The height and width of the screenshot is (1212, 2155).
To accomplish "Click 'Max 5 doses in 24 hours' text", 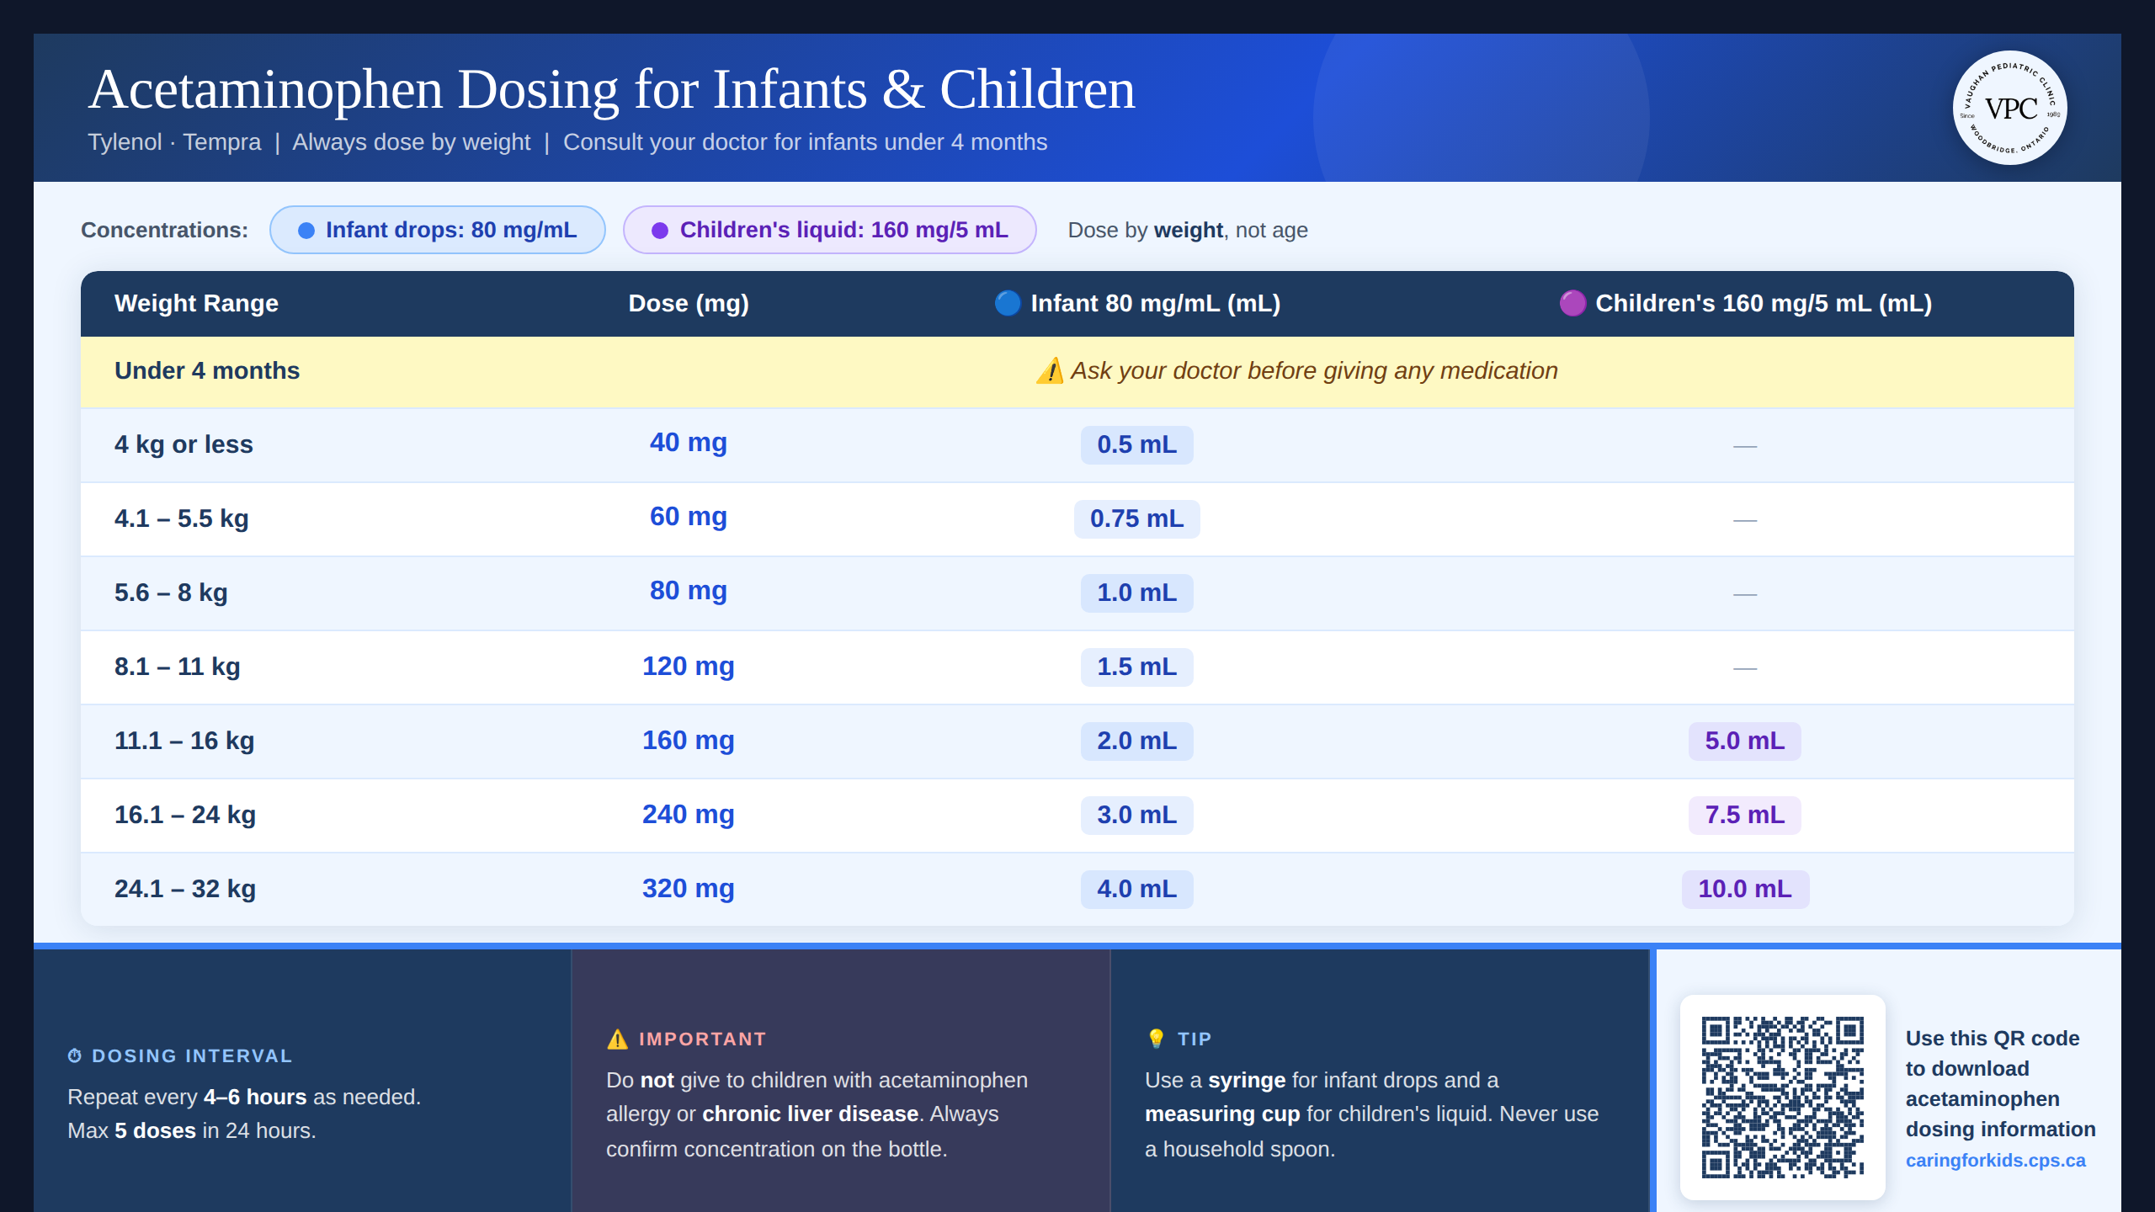I will click(192, 1131).
